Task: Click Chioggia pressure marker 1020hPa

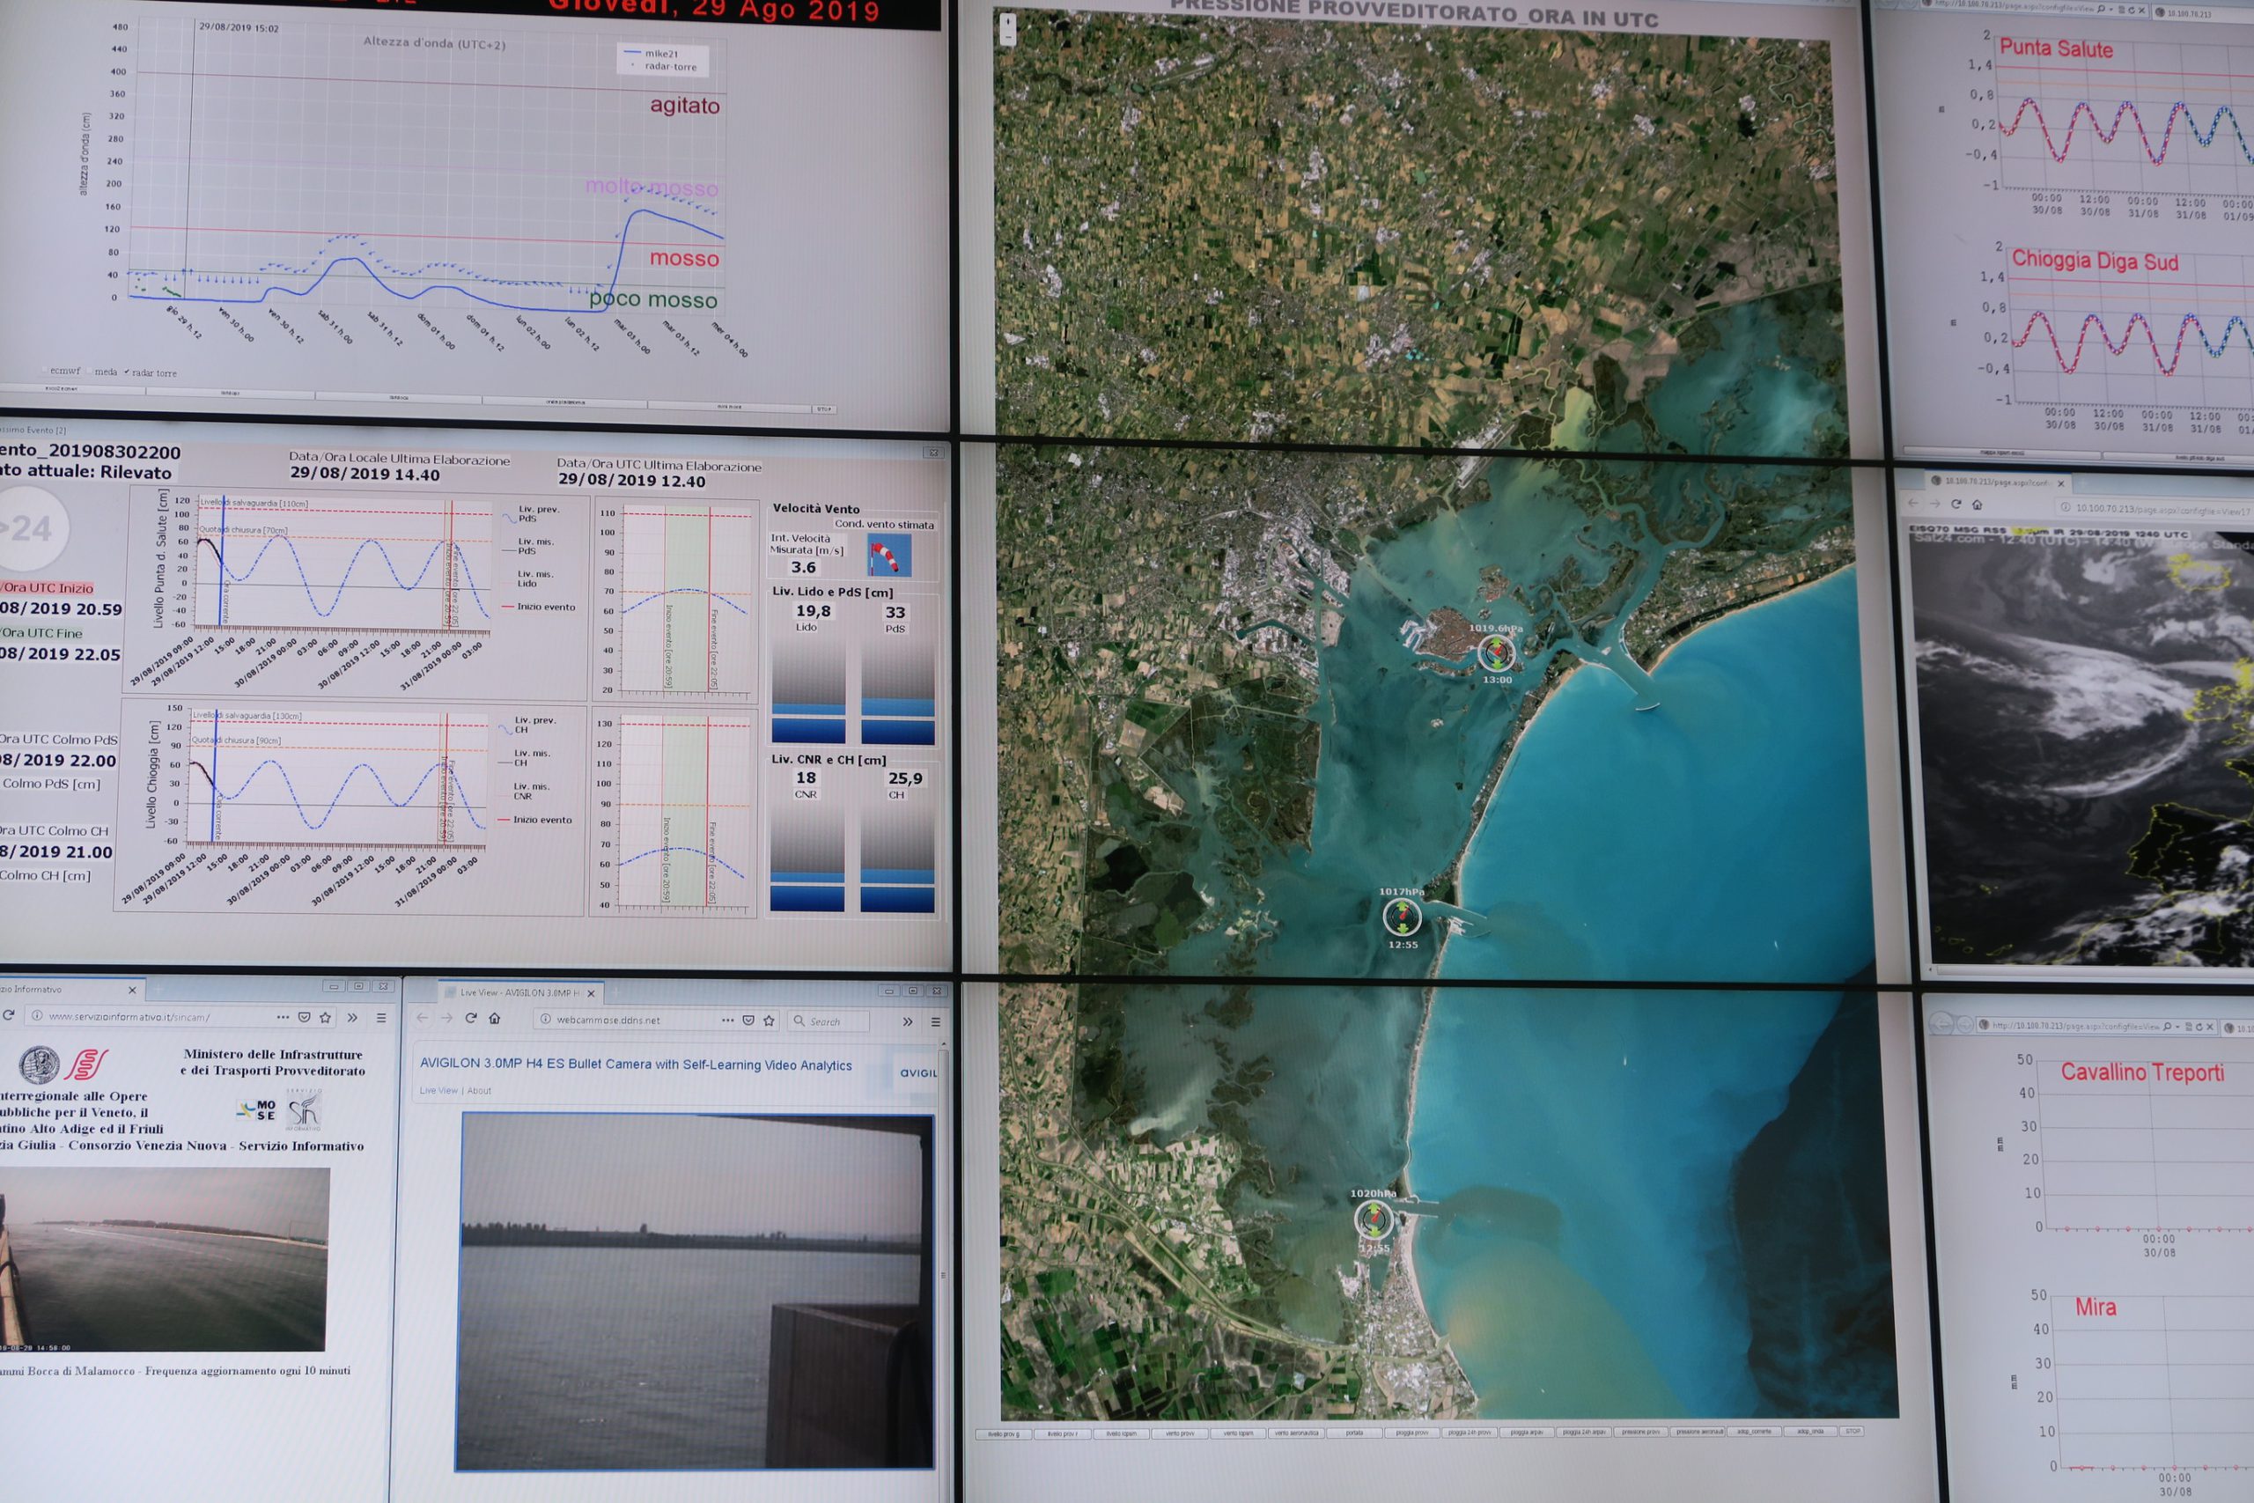Action: [1374, 1220]
